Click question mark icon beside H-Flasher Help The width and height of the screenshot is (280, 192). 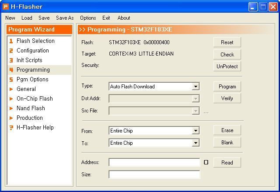11,128
